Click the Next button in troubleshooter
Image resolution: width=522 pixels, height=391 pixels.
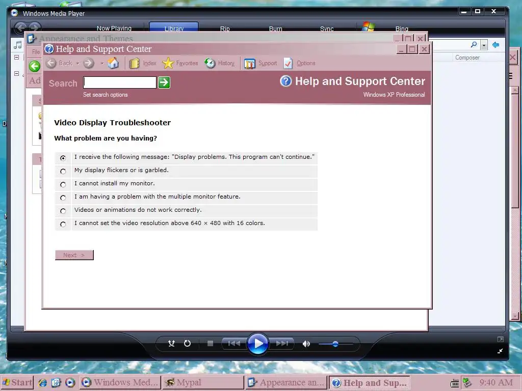(x=74, y=255)
